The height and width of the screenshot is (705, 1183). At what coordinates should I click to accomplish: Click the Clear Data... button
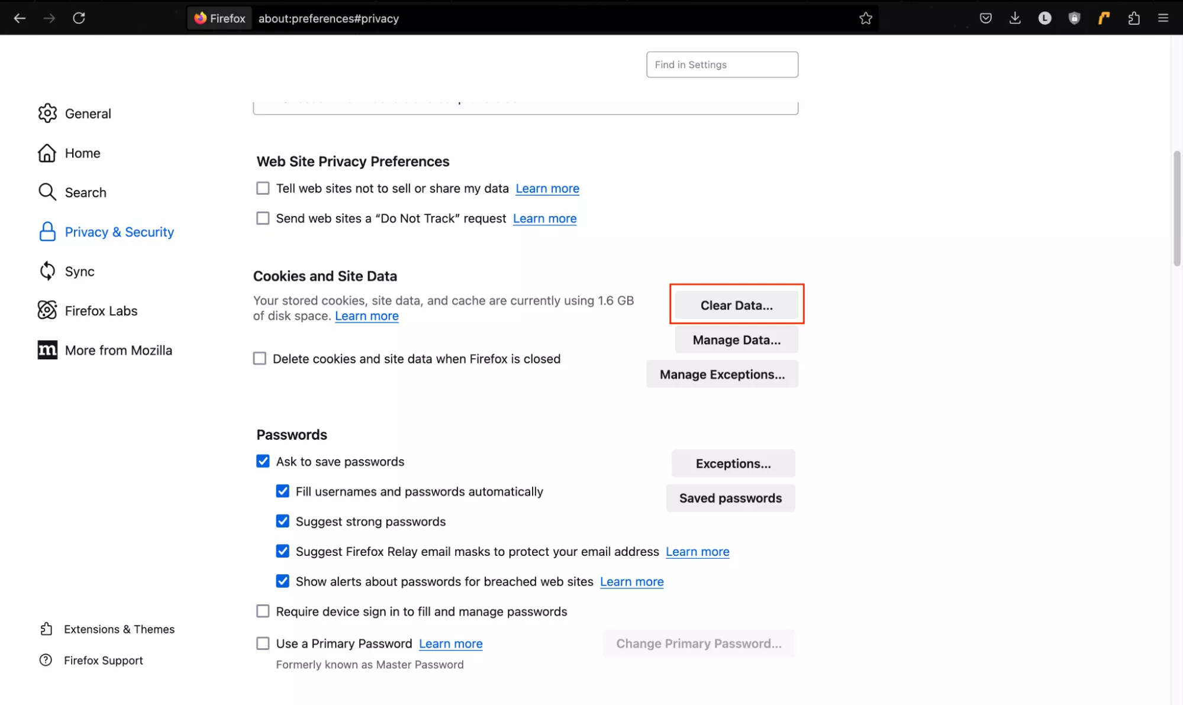[736, 305]
